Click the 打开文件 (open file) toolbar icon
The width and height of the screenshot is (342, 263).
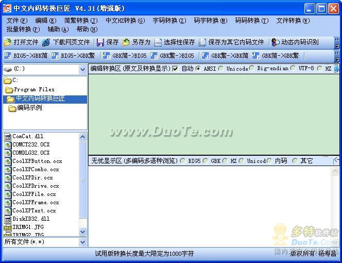pos(9,42)
